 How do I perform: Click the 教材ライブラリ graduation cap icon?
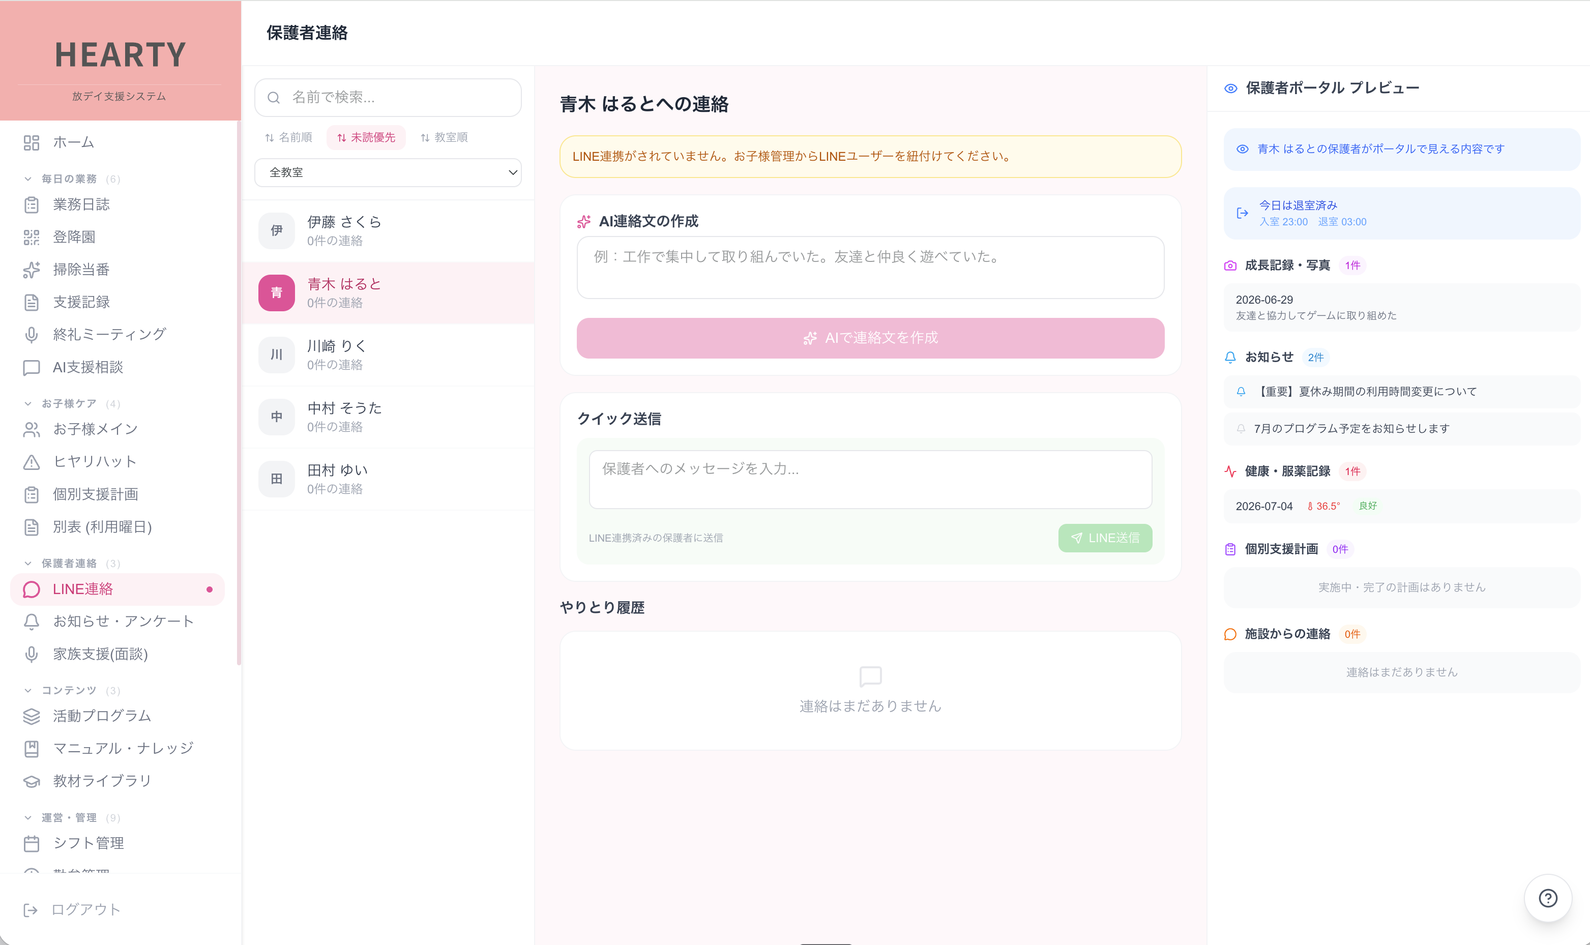pyautogui.click(x=31, y=781)
